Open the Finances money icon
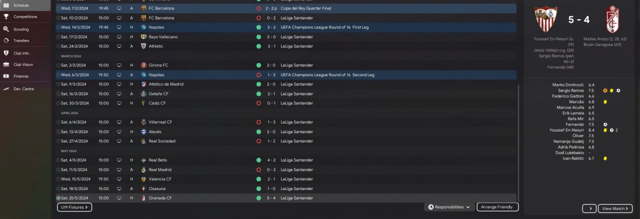The height and width of the screenshot is (219, 640). [x=6, y=76]
